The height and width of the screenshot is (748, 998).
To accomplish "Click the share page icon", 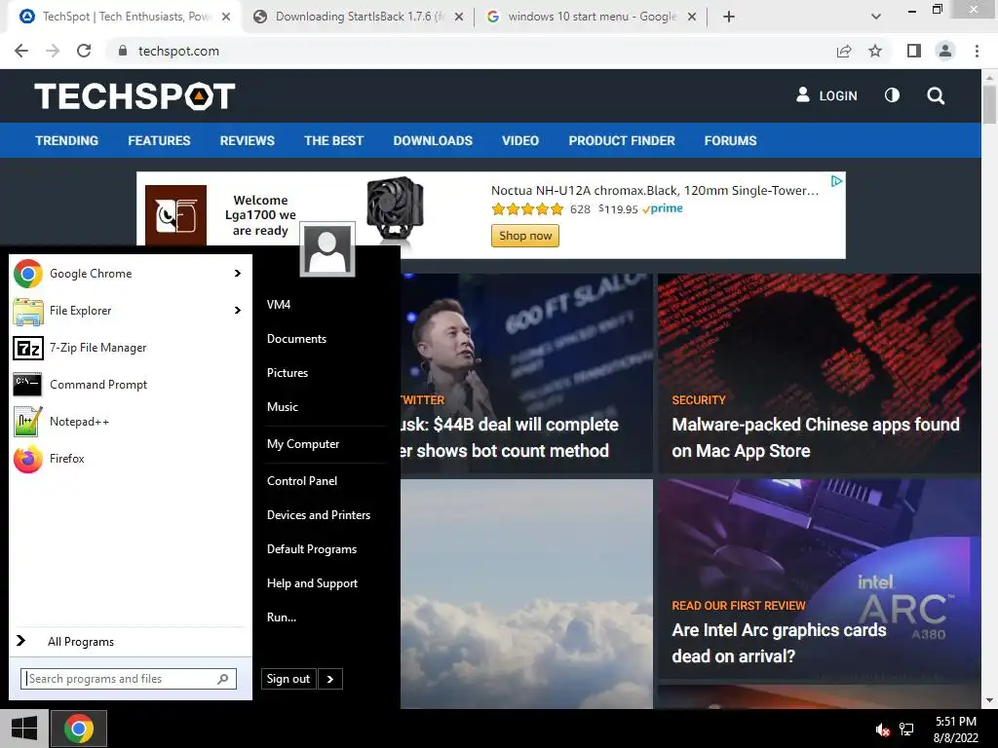I will pos(844,51).
